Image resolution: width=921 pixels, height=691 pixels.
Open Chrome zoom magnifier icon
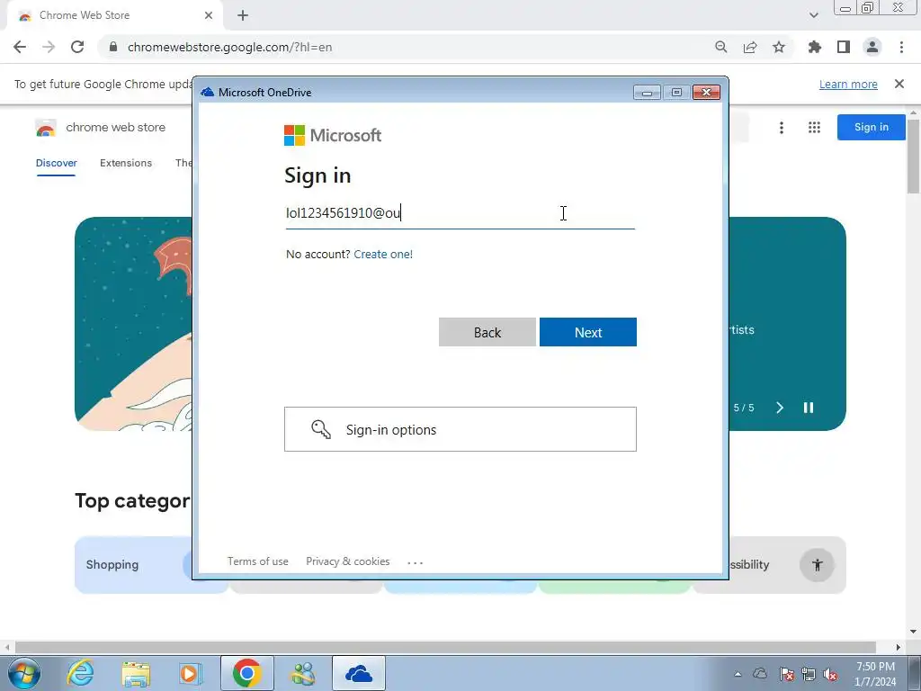[721, 47]
